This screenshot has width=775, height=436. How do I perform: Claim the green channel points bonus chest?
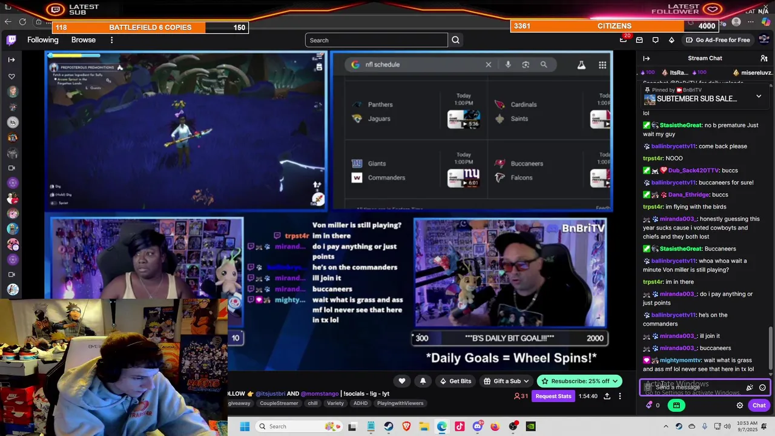(x=676, y=405)
